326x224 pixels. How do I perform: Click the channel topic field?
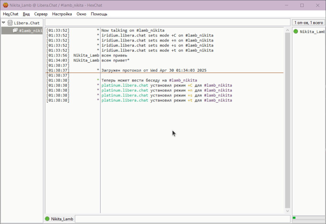click(167, 22)
